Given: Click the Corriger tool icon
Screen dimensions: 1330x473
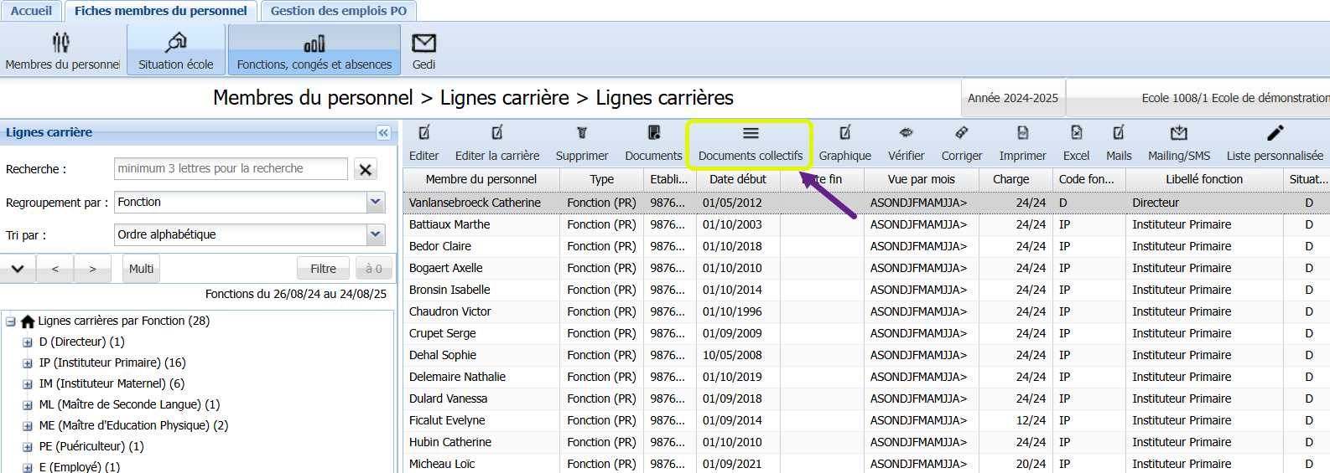Looking at the screenshot, I should [961, 133].
